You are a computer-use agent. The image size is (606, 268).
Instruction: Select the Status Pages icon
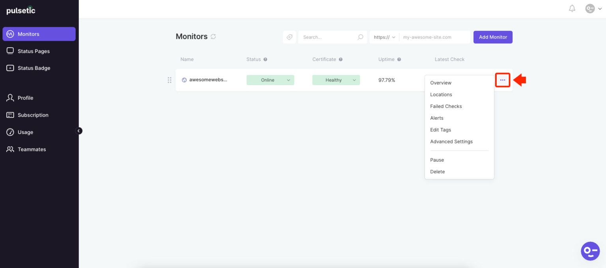(10, 51)
